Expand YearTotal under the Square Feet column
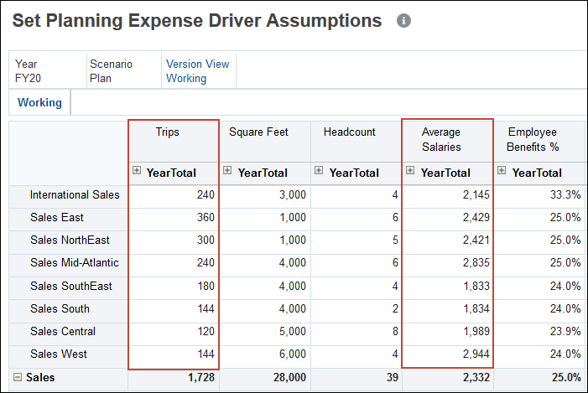This screenshot has height=393, width=588. [227, 171]
